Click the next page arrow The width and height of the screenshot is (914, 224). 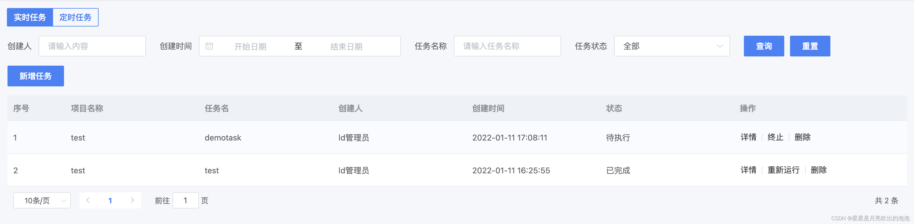tap(132, 200)
